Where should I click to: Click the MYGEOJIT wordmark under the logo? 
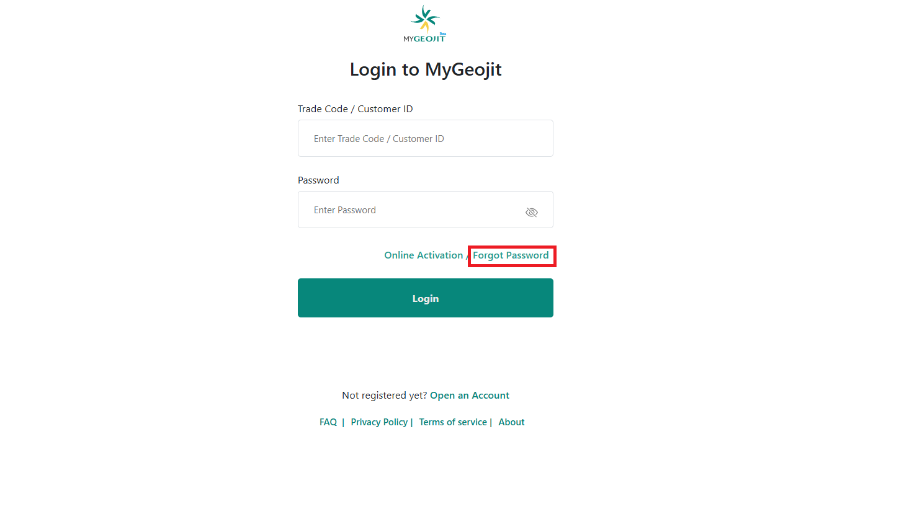tap(424, 38)
